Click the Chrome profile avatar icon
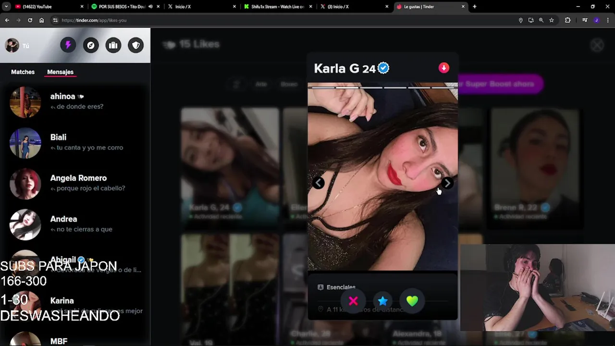Image resolution: width=615 pixels, height=346 pixels. pyautogui.click(x=596, y=20)
